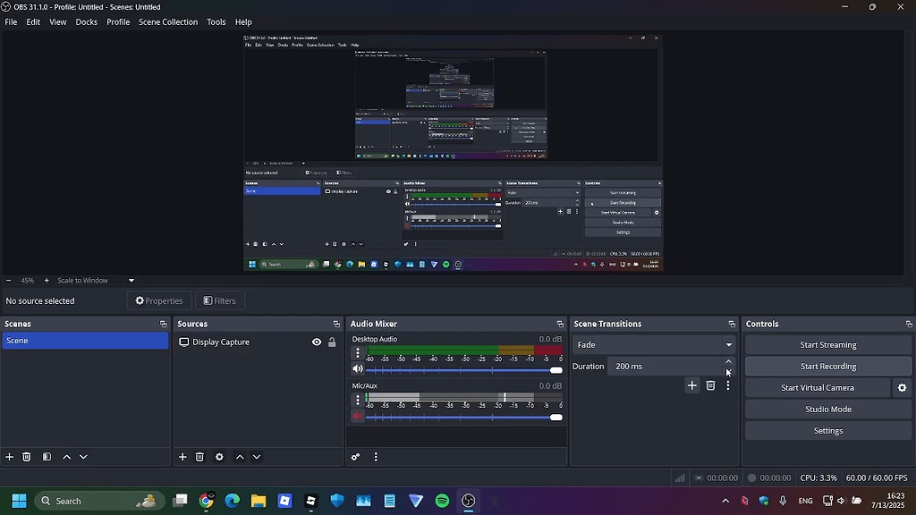The image size is (916, 515).
Task: Add a new source with plus icon
Action: tap(182, 457)
